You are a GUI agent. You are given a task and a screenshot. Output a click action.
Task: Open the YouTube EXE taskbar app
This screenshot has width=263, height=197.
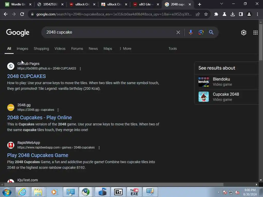click(134, 192)
